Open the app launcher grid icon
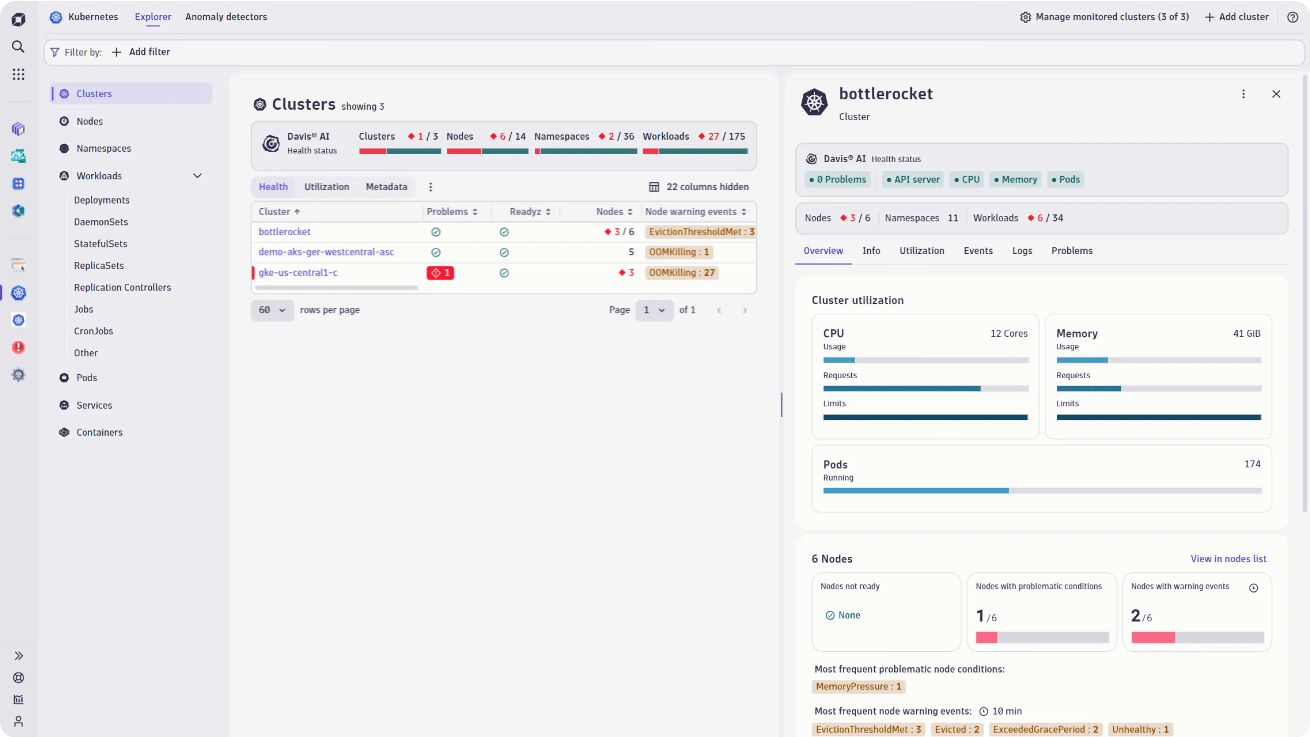The image size is (1310, 737). 18,74
